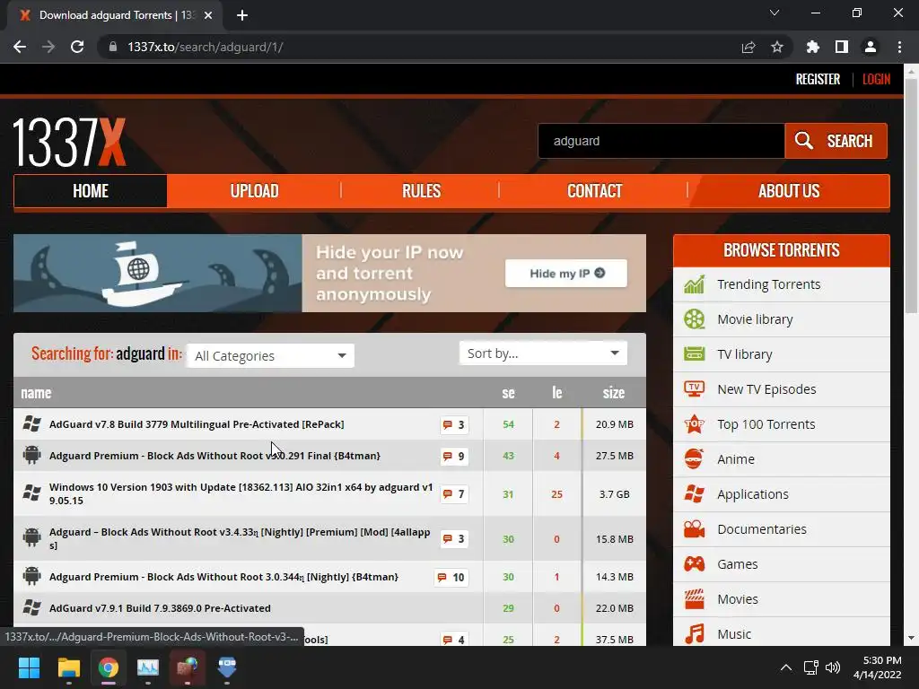
Task: Click comments badge showing 9
Action: click(x=453, y=456)
